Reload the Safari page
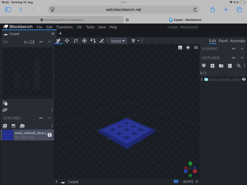Screen dimensions: 247x185 195,10
